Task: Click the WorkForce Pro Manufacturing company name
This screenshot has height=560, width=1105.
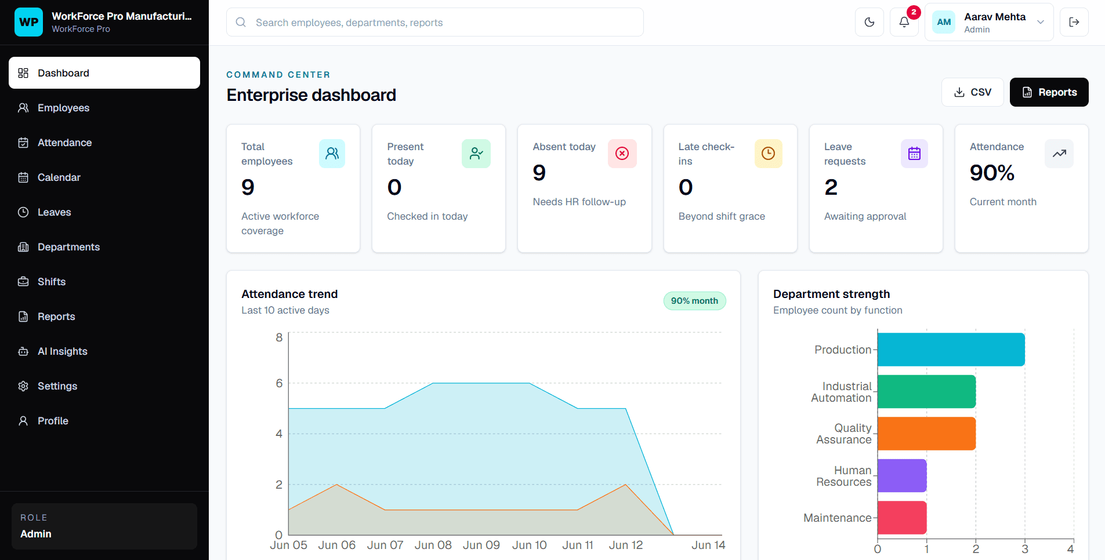Action: [x=122, y=16]
